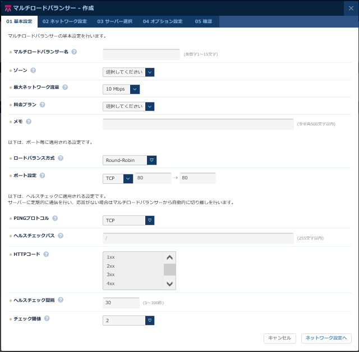Click the キャンセル button
Viewport: 359px width, 352px height.
coord(279,339)
